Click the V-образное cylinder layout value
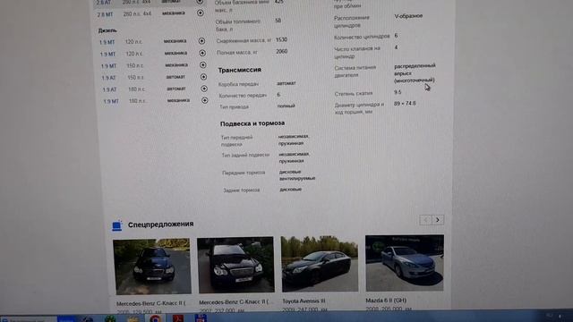Screen dimensions: 573x322 pos(408,16)
